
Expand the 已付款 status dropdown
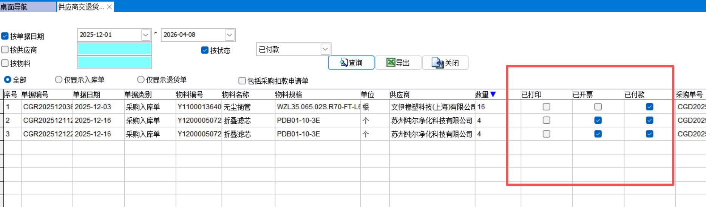[x=325, y=49]
